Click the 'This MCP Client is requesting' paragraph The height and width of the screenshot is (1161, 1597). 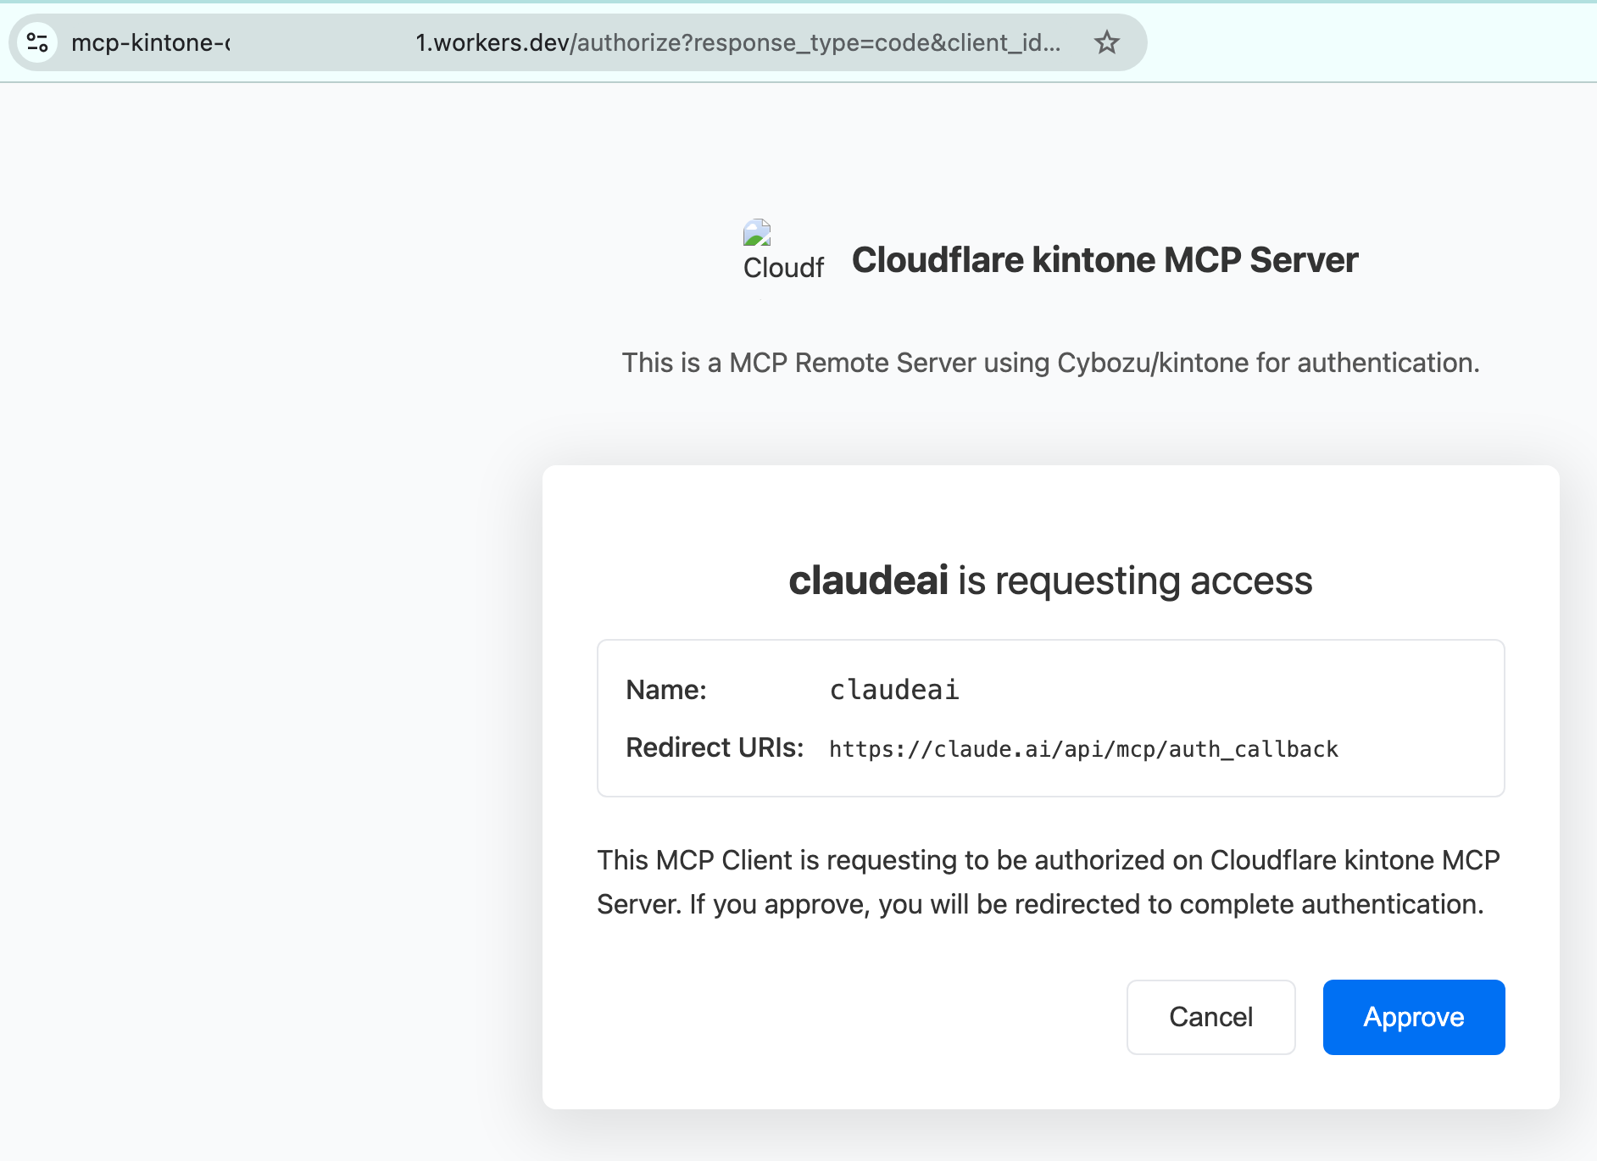[x=1049, y=882]
